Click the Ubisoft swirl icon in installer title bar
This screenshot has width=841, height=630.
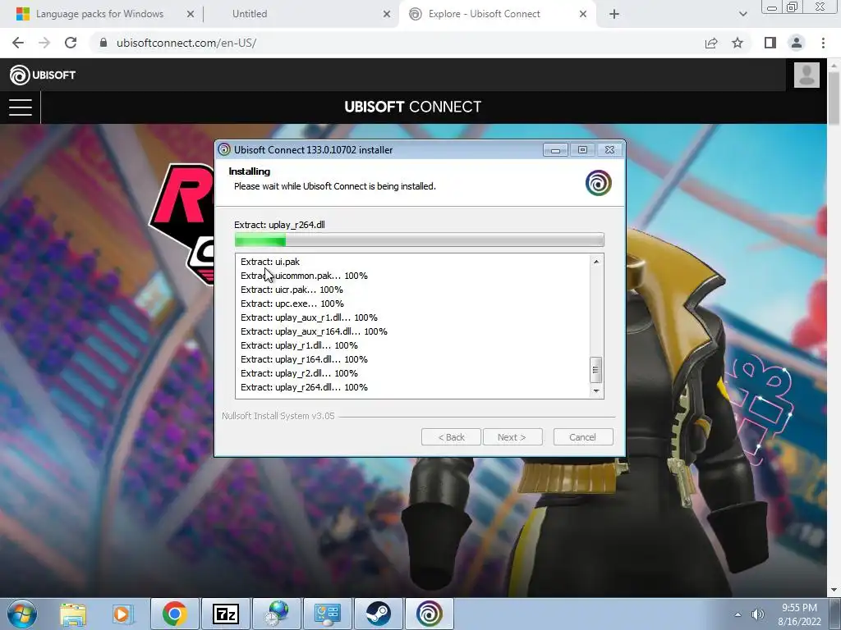[224, 150]
